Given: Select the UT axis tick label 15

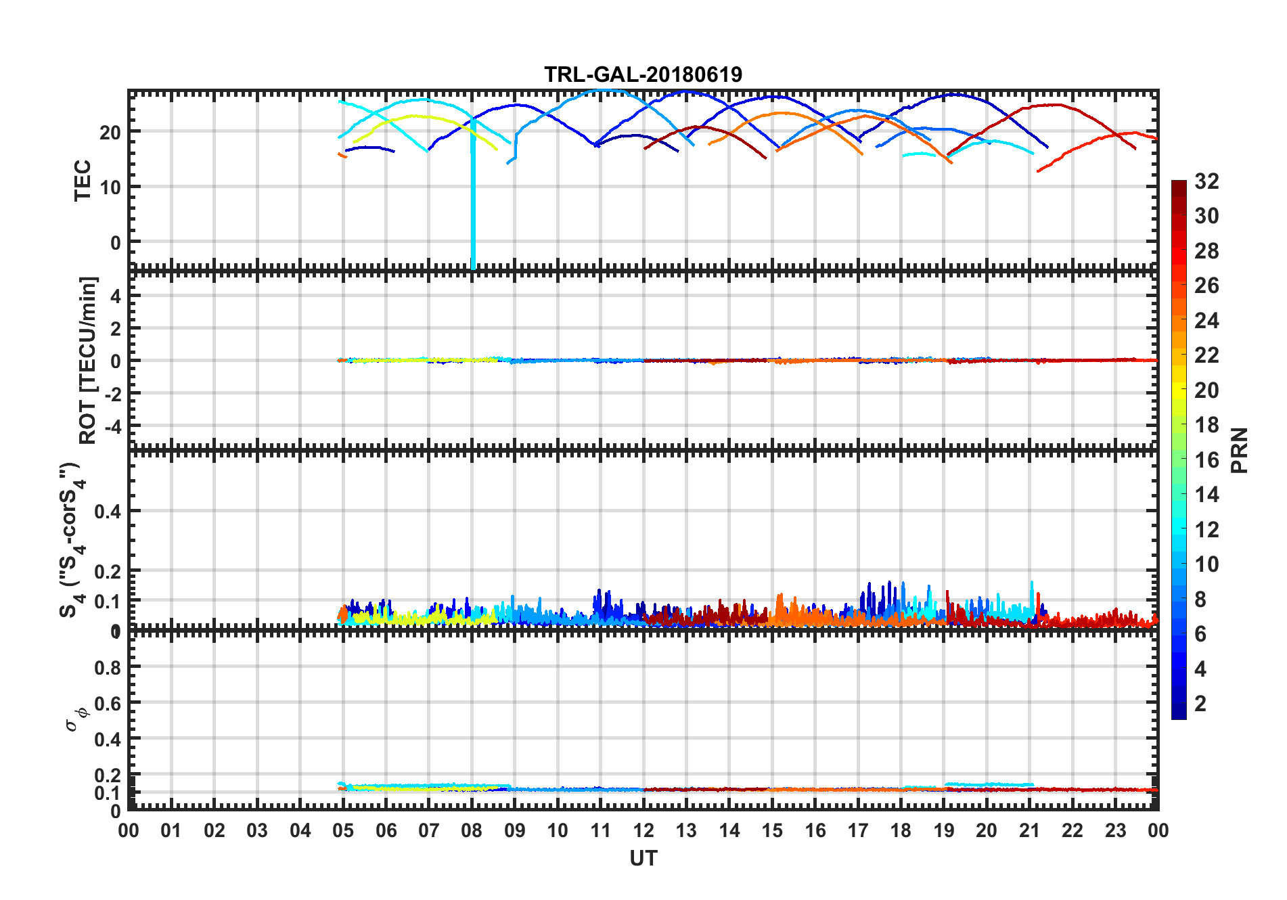Looking at the screenshot, I should (x=772, y=831).
